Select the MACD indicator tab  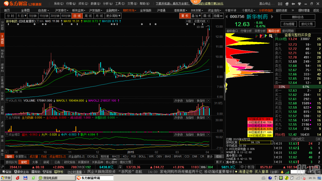116,156
